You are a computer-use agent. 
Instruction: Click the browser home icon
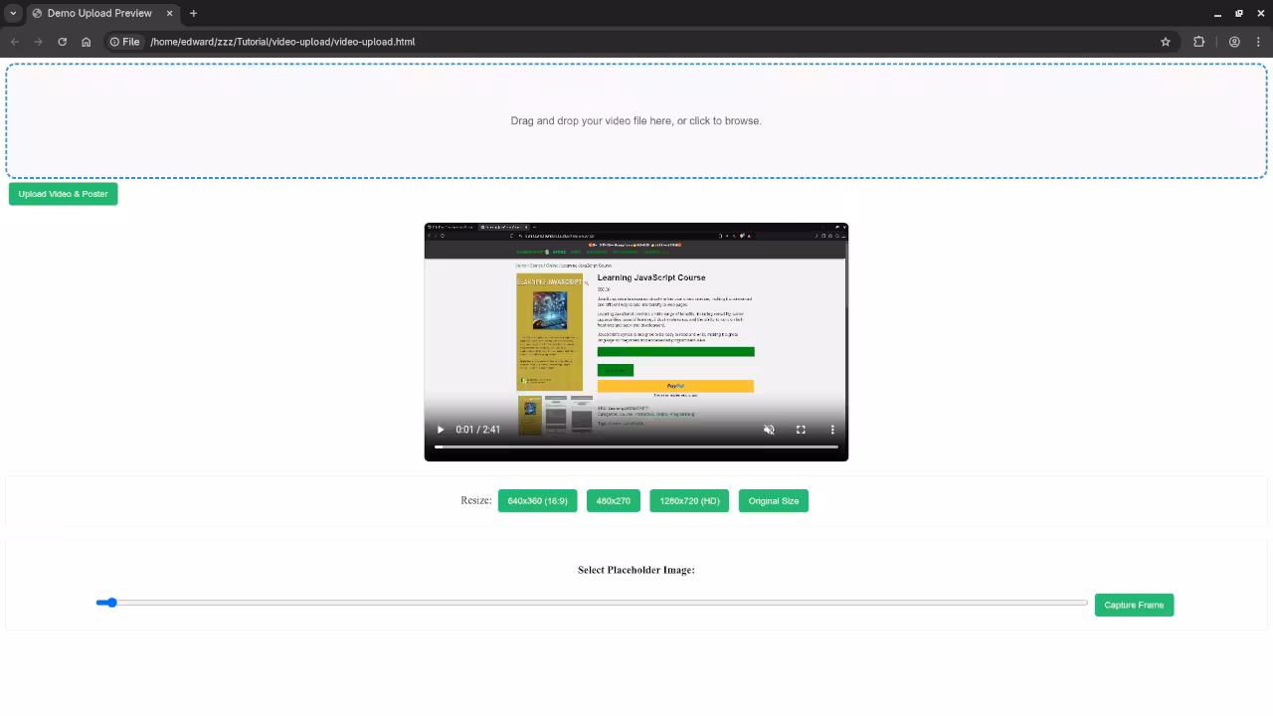[x=86, y=42]
